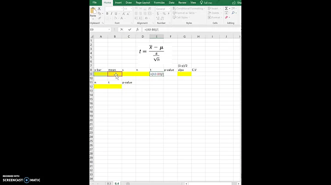Open the Formulas tab
Viewport: 331px width, 185px height.
click(159, 3)
